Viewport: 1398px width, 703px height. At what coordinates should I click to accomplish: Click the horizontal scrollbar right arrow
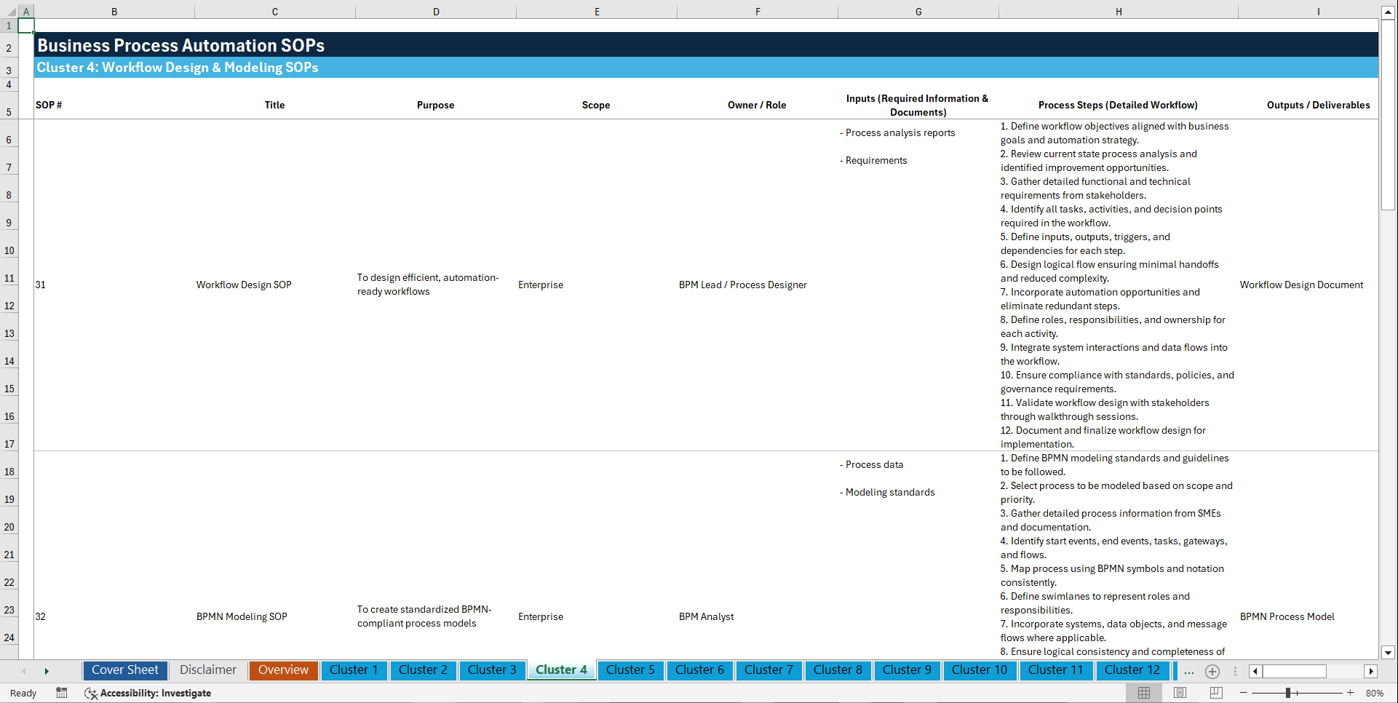point(1371,671)
